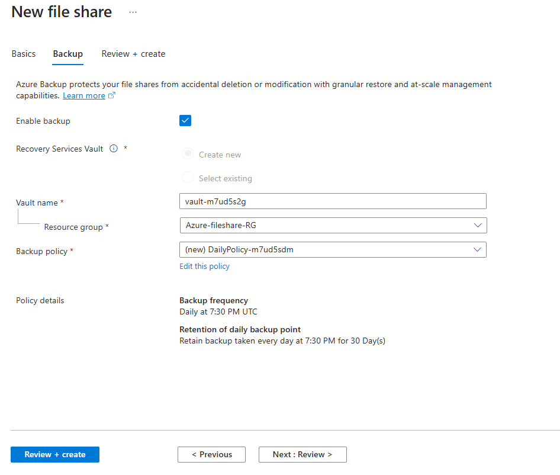Open the Backup policy dropdown
Viewport: 560px width, 475px height.
[x=333, y=249]
